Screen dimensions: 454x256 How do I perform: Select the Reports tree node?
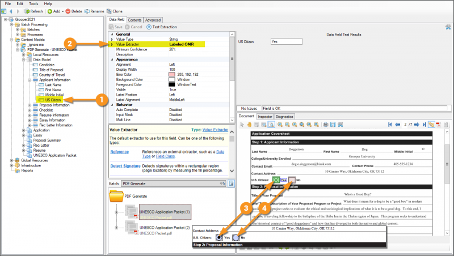tap(27, 170)
